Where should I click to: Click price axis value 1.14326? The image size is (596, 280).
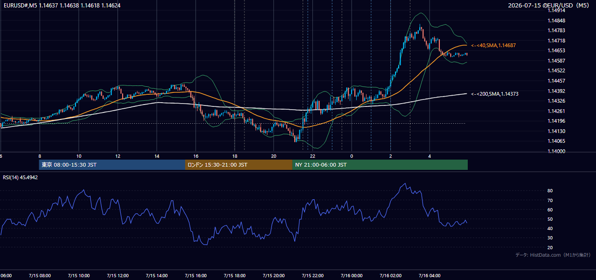click(556, 101)
